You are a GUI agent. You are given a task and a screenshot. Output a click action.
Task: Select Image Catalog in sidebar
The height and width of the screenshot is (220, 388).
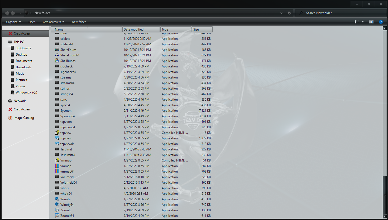24,118
